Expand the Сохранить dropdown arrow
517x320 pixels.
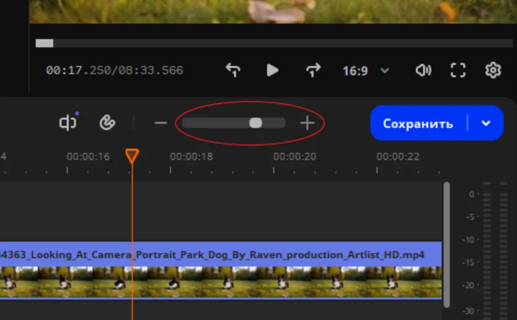click(x=486, y=123)
